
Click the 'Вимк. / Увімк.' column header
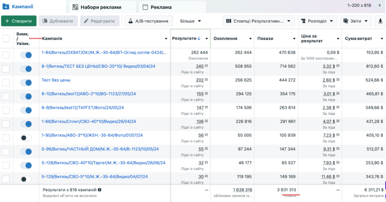pos(23,39)
